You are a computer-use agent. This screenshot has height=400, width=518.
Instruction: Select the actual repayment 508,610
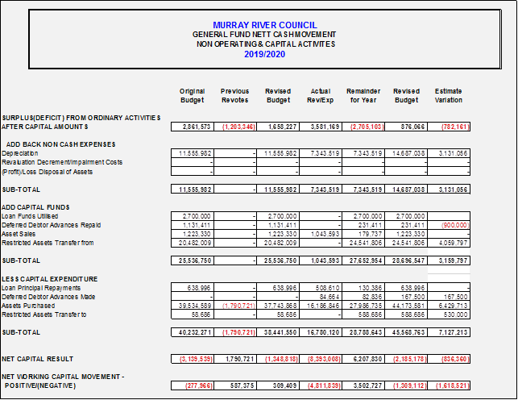point(321,288)
